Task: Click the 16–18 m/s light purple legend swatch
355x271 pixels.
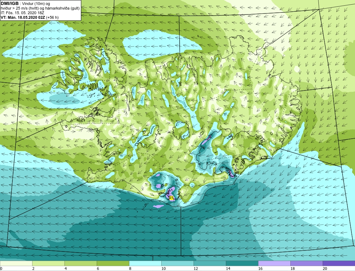Action: point(274,264)
